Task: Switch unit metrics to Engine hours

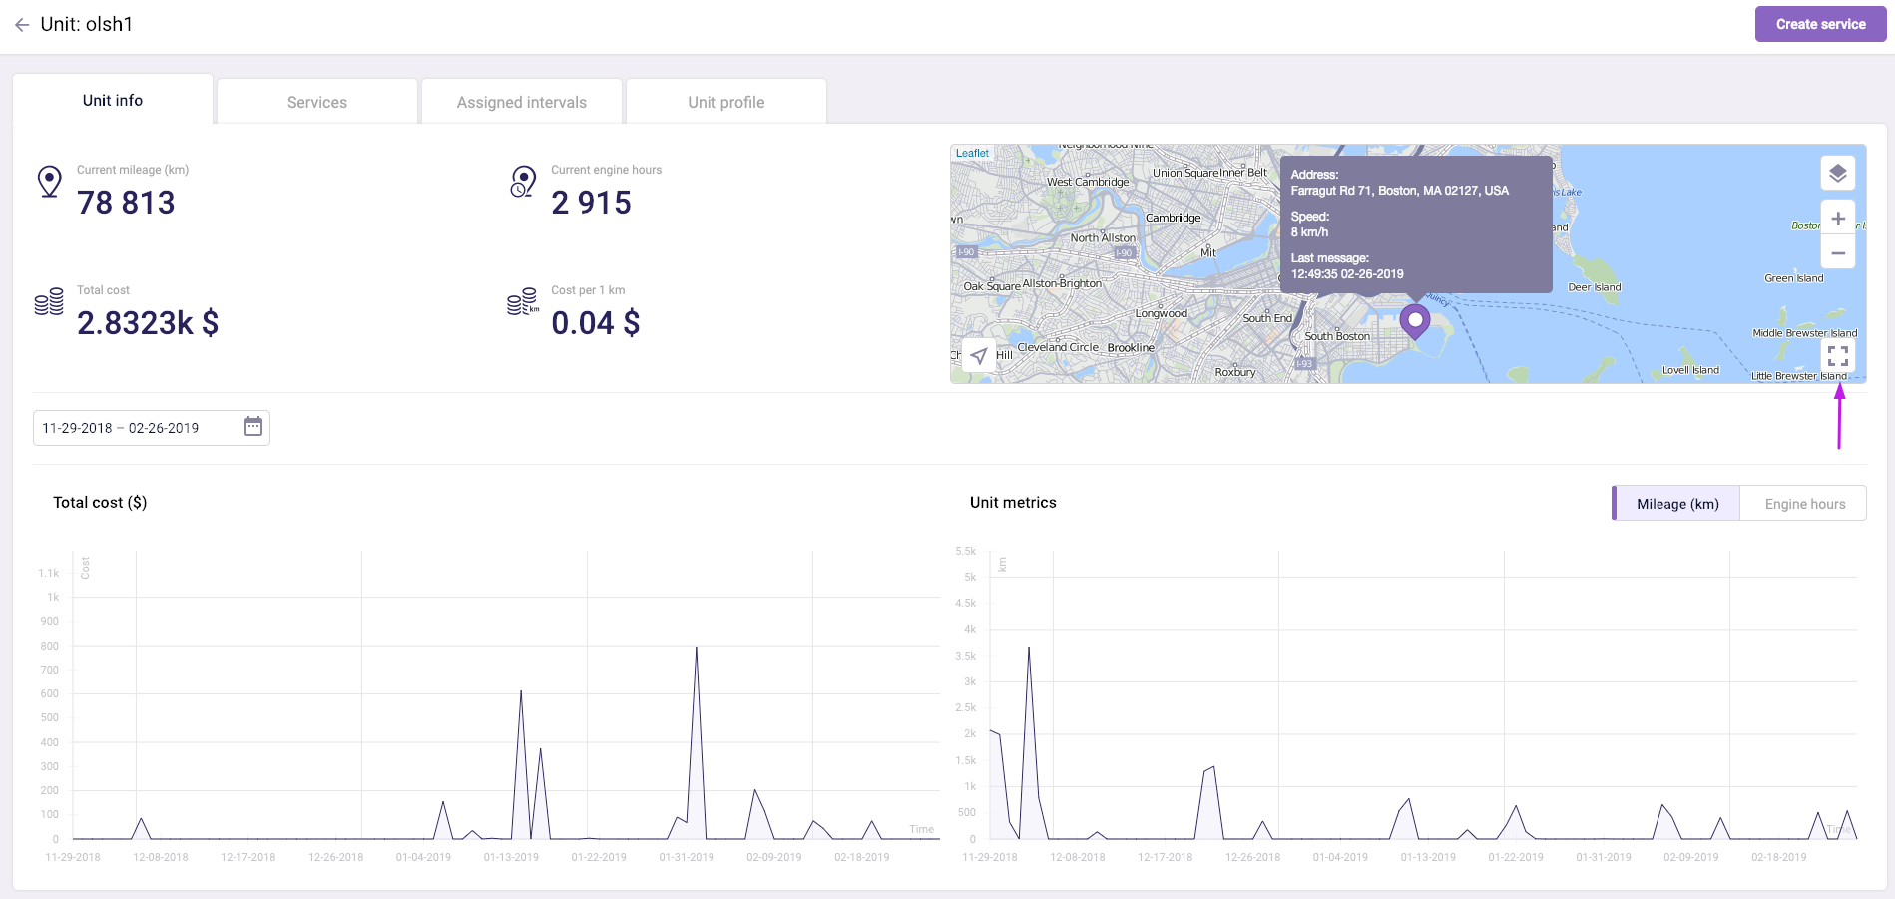Action: (x=1804, y=504)
